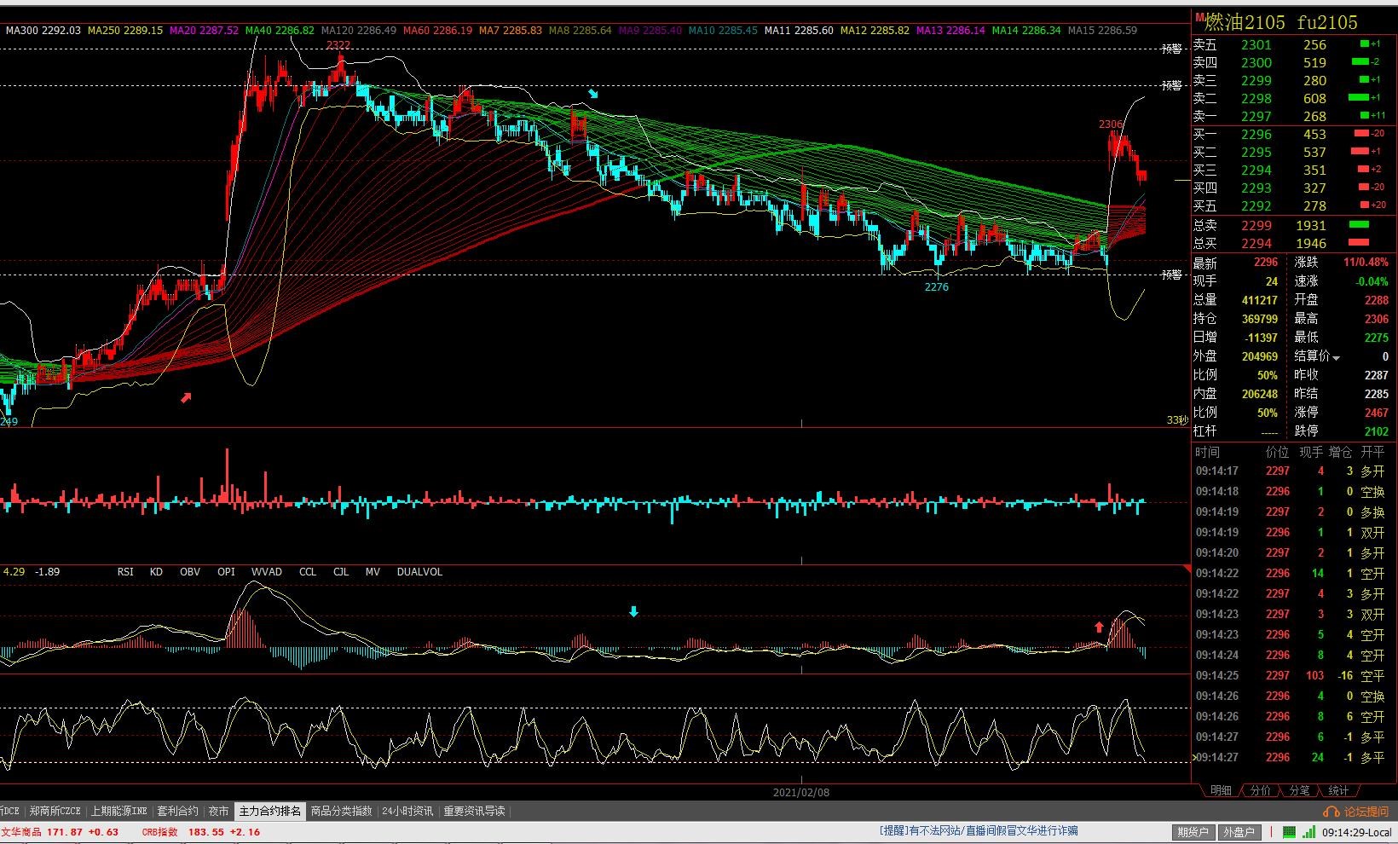
Task: Open the 24小时资讯 tab
Action: tap(407, 811)
